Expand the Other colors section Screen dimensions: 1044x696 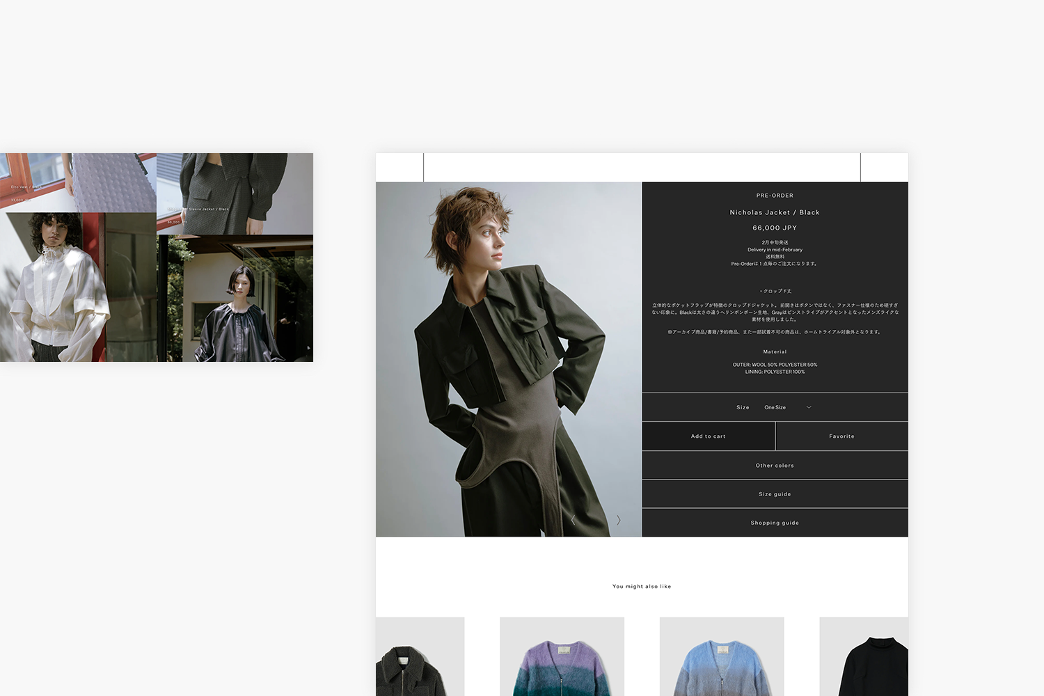coord(775,466)
